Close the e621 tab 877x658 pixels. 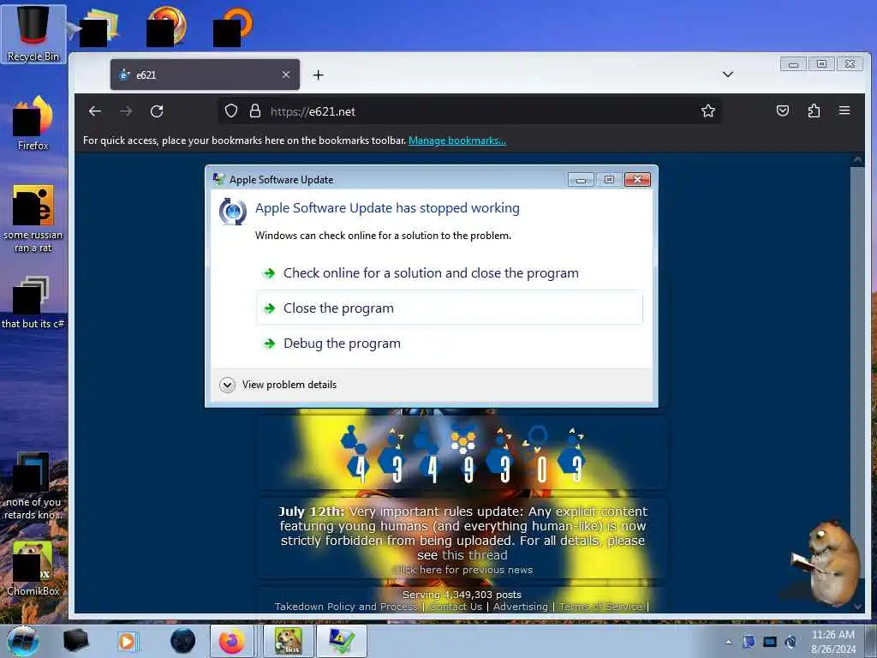click(286, 75)
